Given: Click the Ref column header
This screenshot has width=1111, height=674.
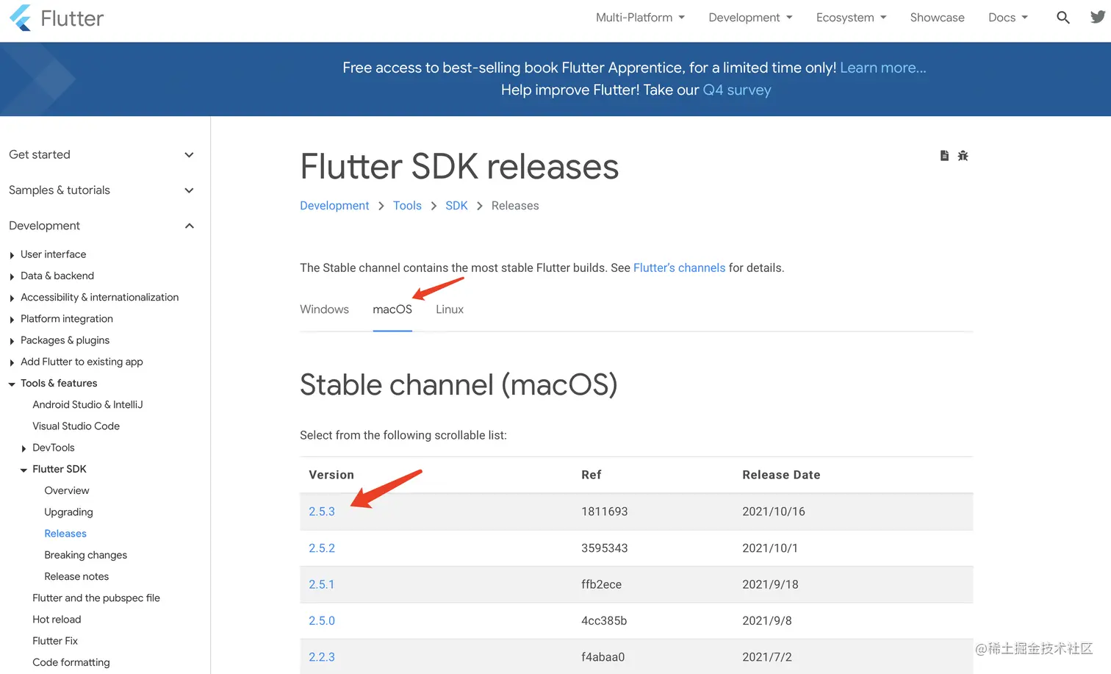Looking at the screenshot, I should pos(592,475).
